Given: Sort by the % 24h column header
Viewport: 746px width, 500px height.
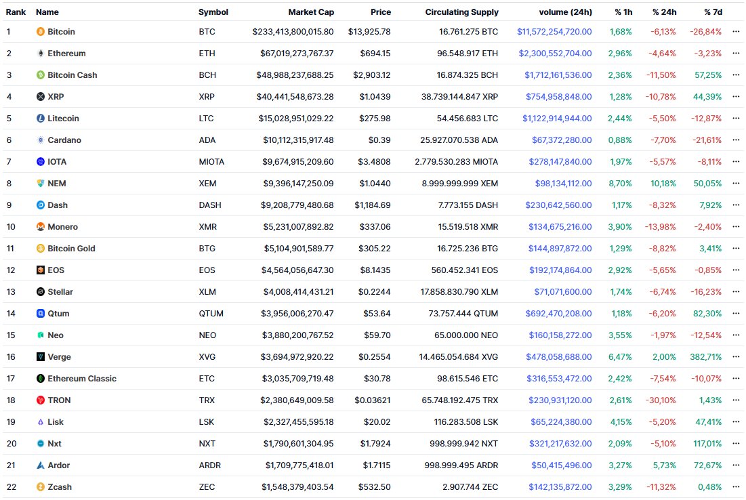Looking at the screenshot, I should pos(664,12).
